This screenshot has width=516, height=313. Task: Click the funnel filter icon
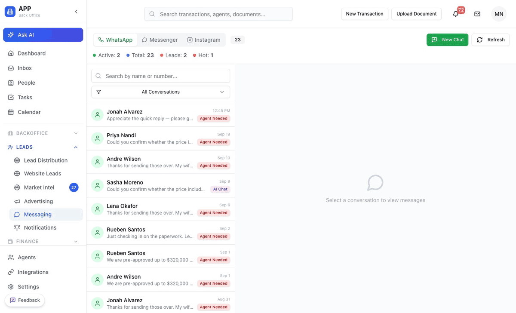click(99, 92)
